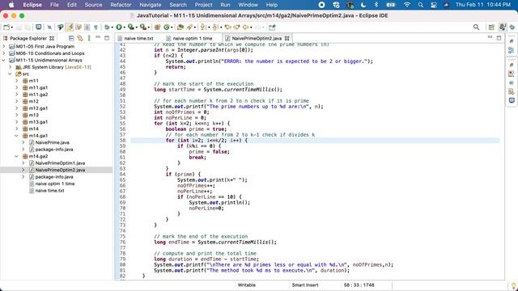Collapse the m14.ga2 package
Image resolution: width=518 pixels, height=291 pixels.
17,156
